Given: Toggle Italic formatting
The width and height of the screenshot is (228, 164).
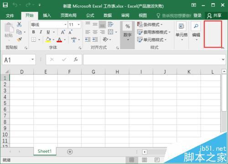Looking at the screenshot, I should pyautogui.click(x=41, y=32).
